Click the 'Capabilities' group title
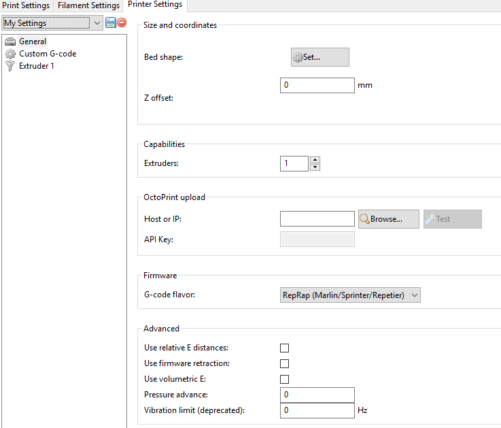This screenshot has width=501, height=428. 164,144
